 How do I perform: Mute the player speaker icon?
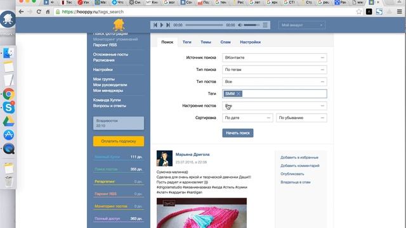(240, 25)
